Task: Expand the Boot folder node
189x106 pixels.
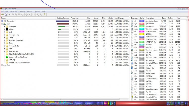Action: [x=5, y=43]
